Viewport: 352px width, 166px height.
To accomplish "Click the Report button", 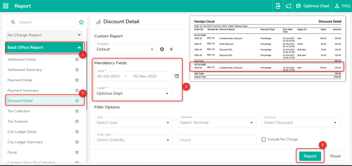I will [310, 156].
